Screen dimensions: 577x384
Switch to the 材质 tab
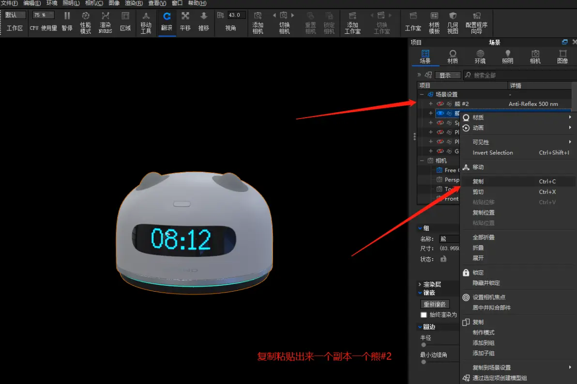(x=453, y=57)
